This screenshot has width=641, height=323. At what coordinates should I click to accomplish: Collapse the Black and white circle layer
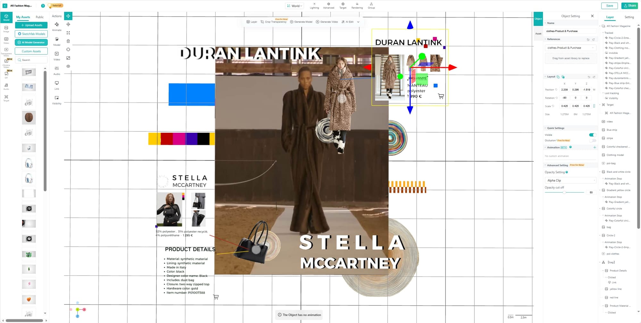tap(600, 172)
